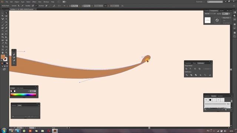This screenshot has height=133, width=237.
Task: Choose Delete Anchor Point tool in floating panel
Action: [x=14, y=60]
